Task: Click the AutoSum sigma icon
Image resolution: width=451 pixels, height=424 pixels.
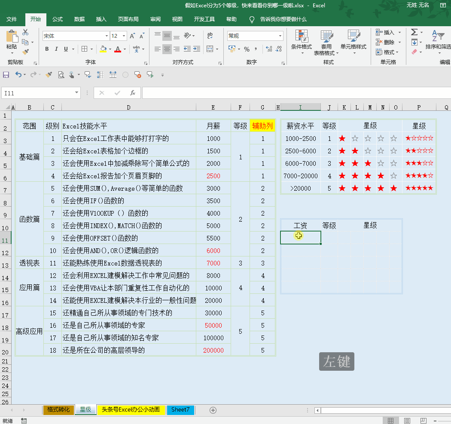Action: (x=414, y=32)
